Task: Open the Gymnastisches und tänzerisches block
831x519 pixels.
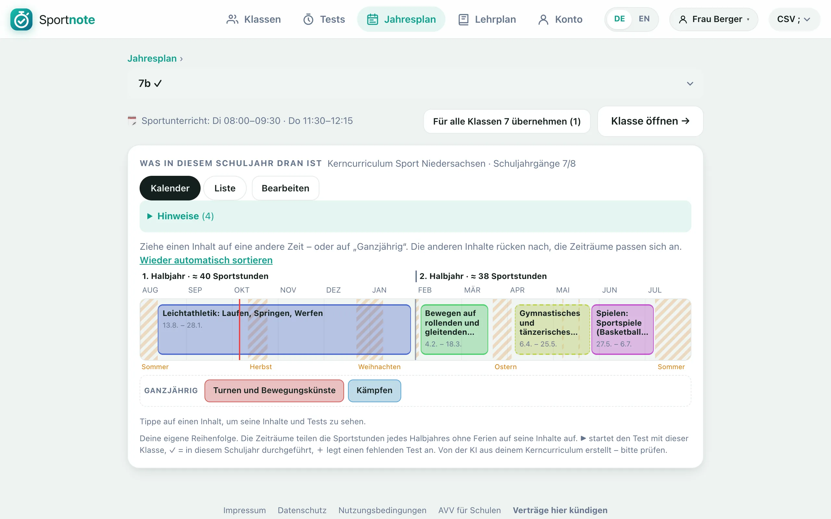Action: click(552, 330)
